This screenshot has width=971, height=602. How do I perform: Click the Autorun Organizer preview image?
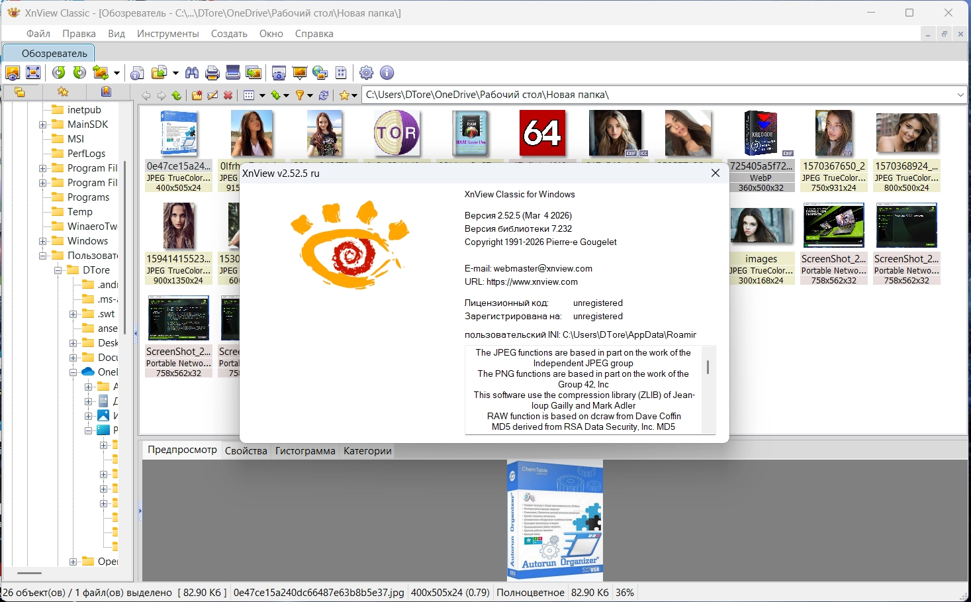(555, 521)
